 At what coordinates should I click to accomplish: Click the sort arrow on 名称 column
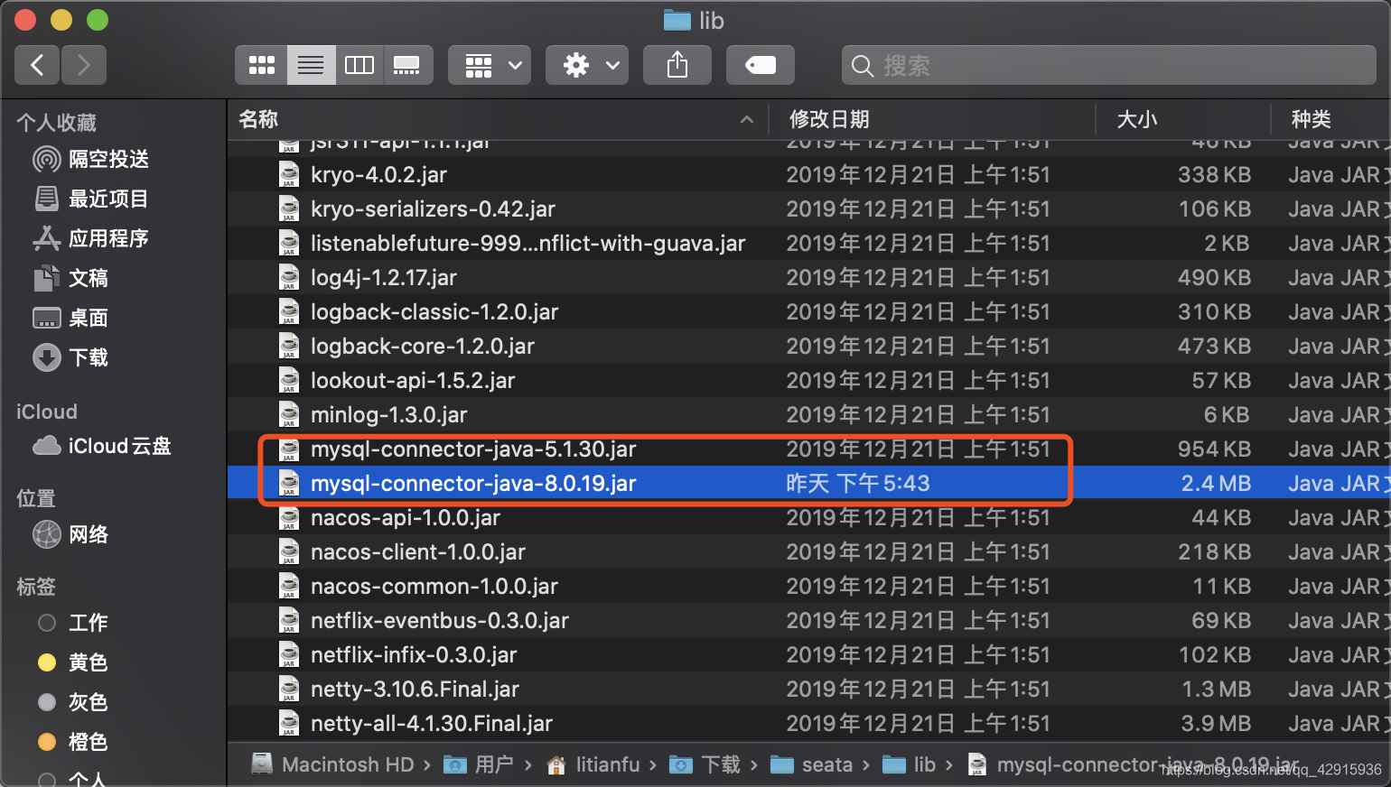(x=746, y=119)
